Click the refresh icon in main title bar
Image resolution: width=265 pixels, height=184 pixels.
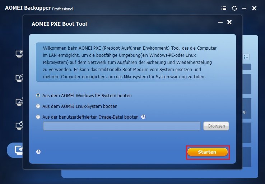pyautogui.click(x=234, y=8)
